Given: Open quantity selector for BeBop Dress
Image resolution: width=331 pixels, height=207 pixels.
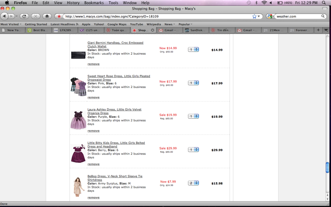Looking at the screenshot, I should click(193, 183).
